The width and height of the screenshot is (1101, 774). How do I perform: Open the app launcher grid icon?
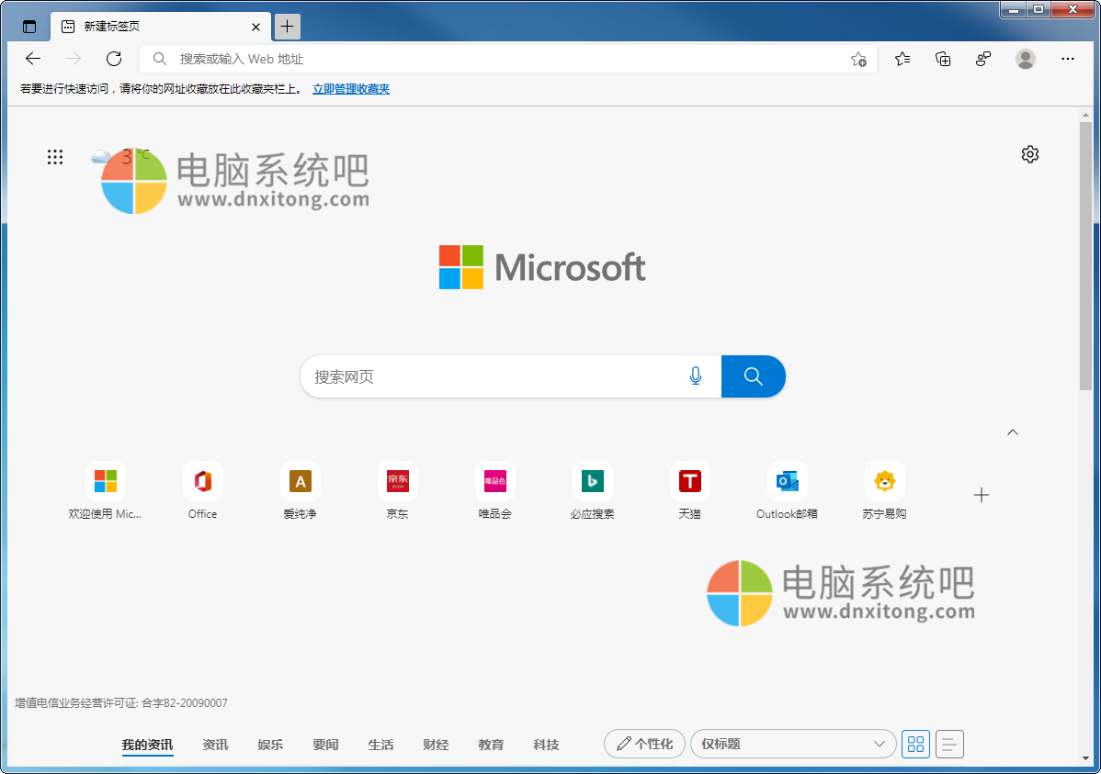click(55, 156)
